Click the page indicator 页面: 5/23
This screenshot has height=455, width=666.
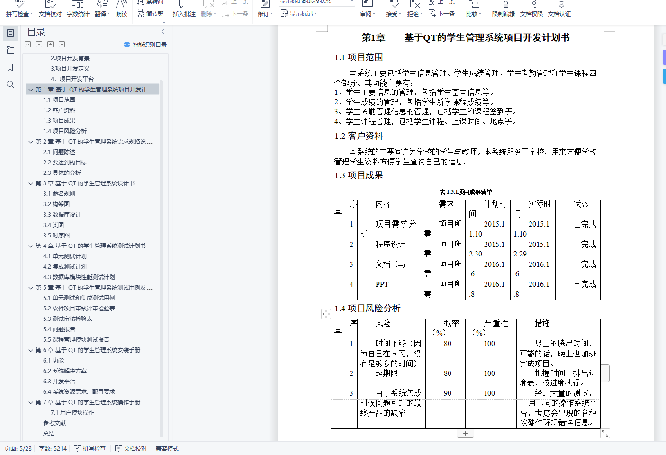pyautogui.click(x=18, y=448)
